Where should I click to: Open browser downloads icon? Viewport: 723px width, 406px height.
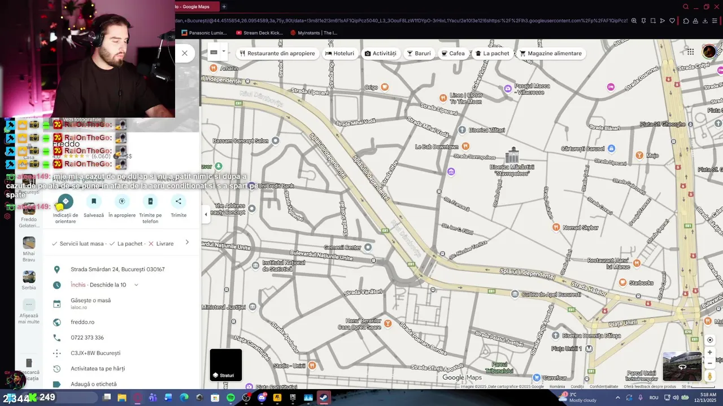click(705, 21)
